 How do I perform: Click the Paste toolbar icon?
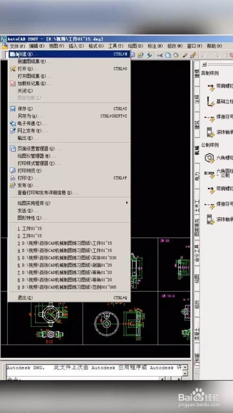176,55
